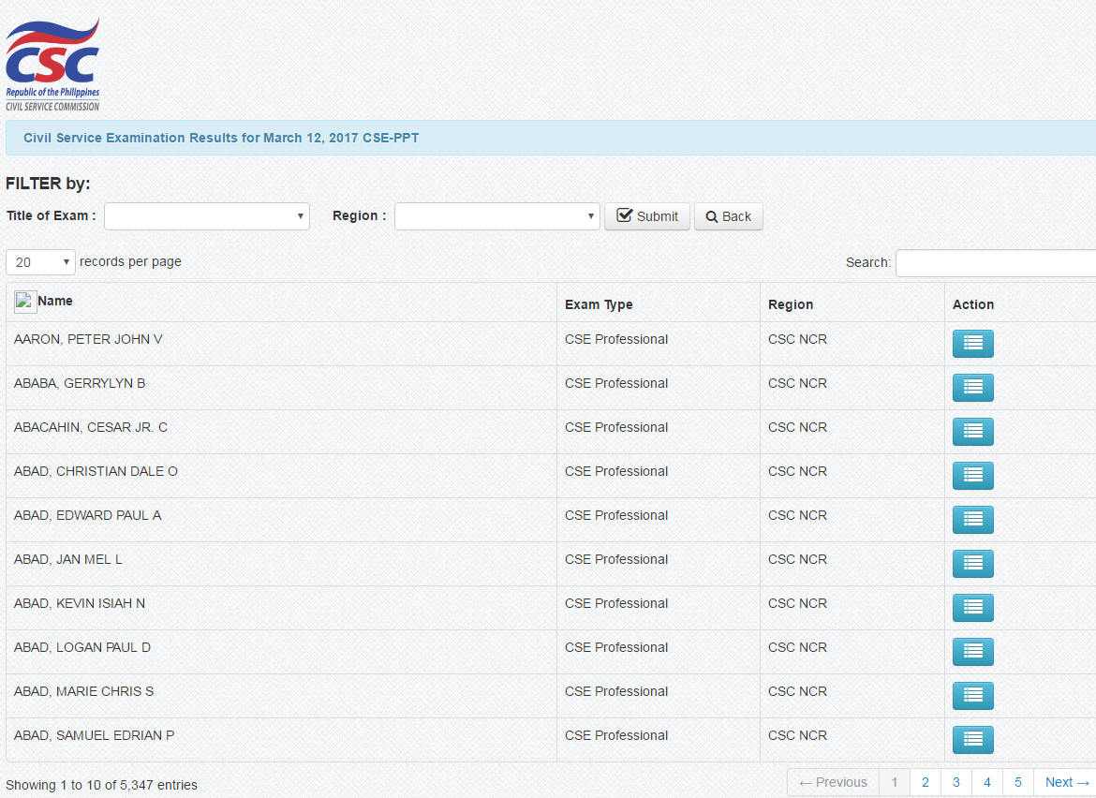Change the records per page dropdown

40,262
